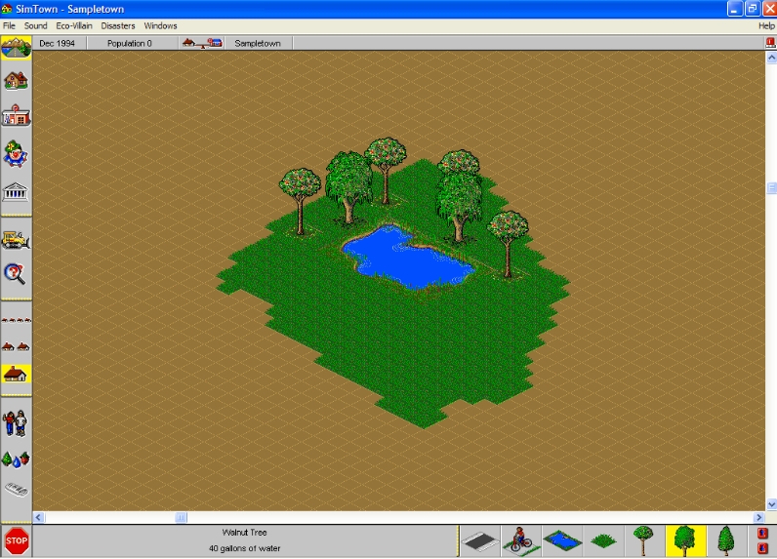Activate the magnifying glass query tool
Viewport: 777px width, 559px height.
pos(15,274)
